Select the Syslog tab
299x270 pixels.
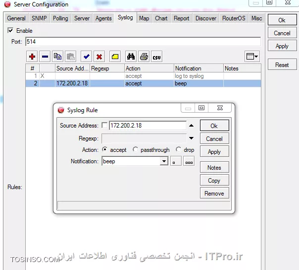[x=125, y=17]
